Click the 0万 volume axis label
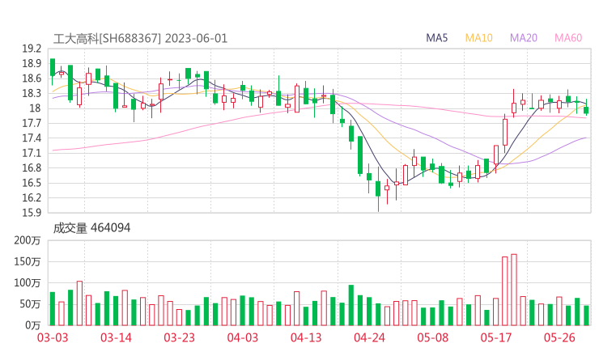599x356 pixels. coord(33,325)
